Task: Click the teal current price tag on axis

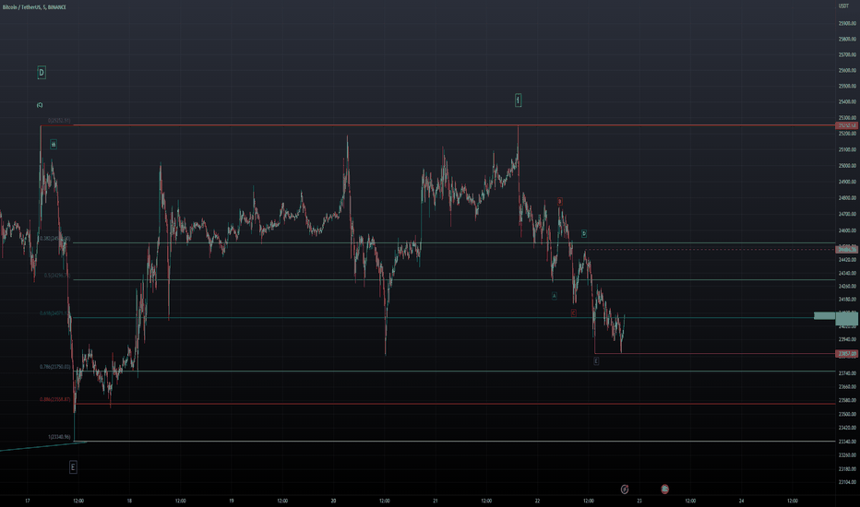Action: point(846,318)
